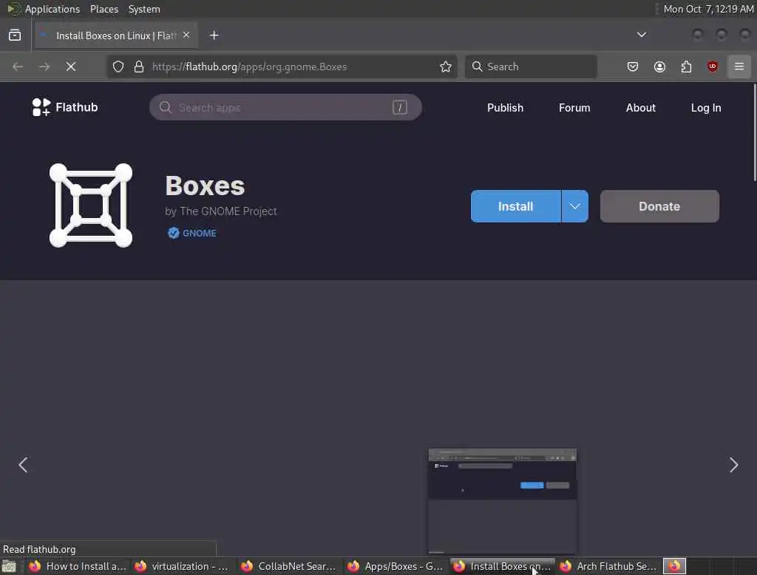This screenshot has height=575, width=757.
Task: Open the About link
Action: pyautogui.click(x=641, y=108)
